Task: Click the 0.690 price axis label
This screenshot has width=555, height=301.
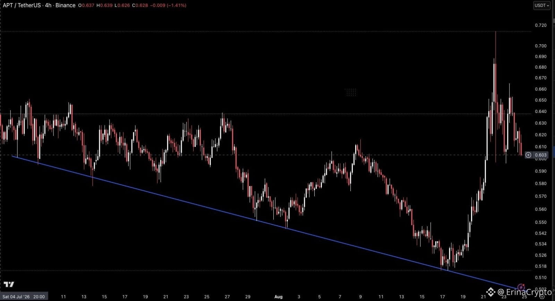Action: click(x=541, y=56)
